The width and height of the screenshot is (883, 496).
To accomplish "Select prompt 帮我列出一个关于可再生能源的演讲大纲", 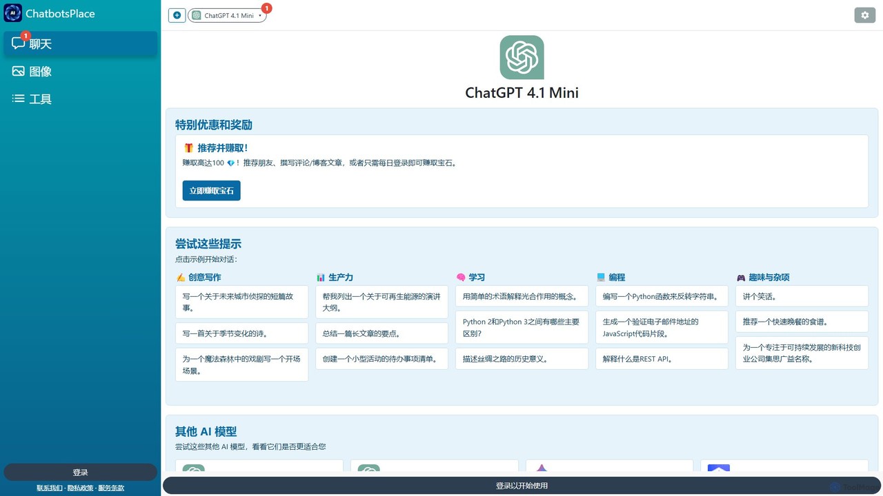I will click(381, 302).
